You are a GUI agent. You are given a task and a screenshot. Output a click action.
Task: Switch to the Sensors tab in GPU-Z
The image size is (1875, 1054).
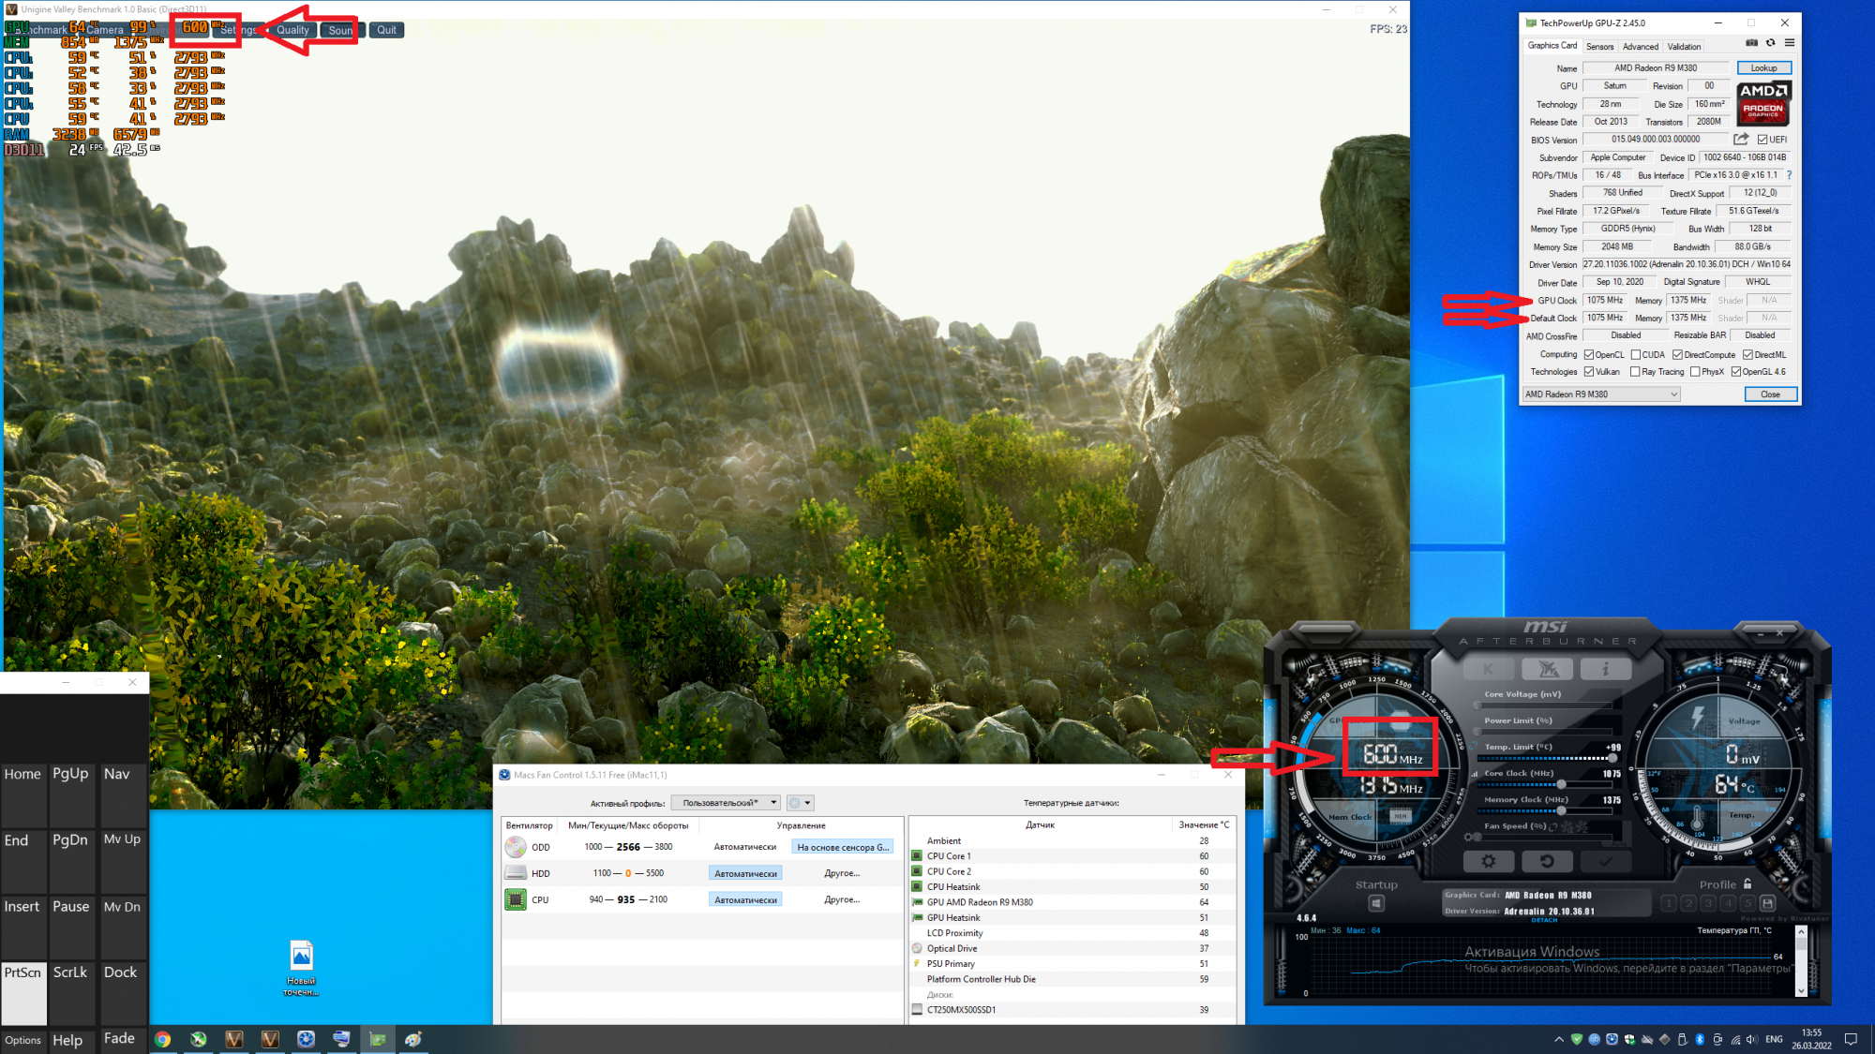(x=1599, y=47)
